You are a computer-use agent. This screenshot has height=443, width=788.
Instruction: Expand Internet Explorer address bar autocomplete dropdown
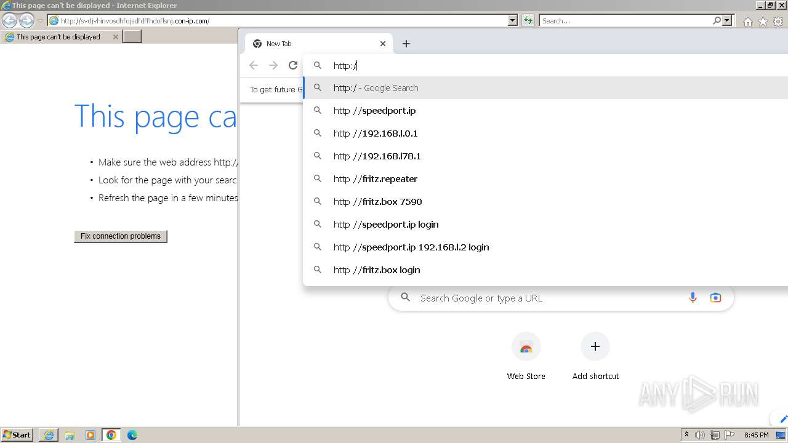[513, 20]
